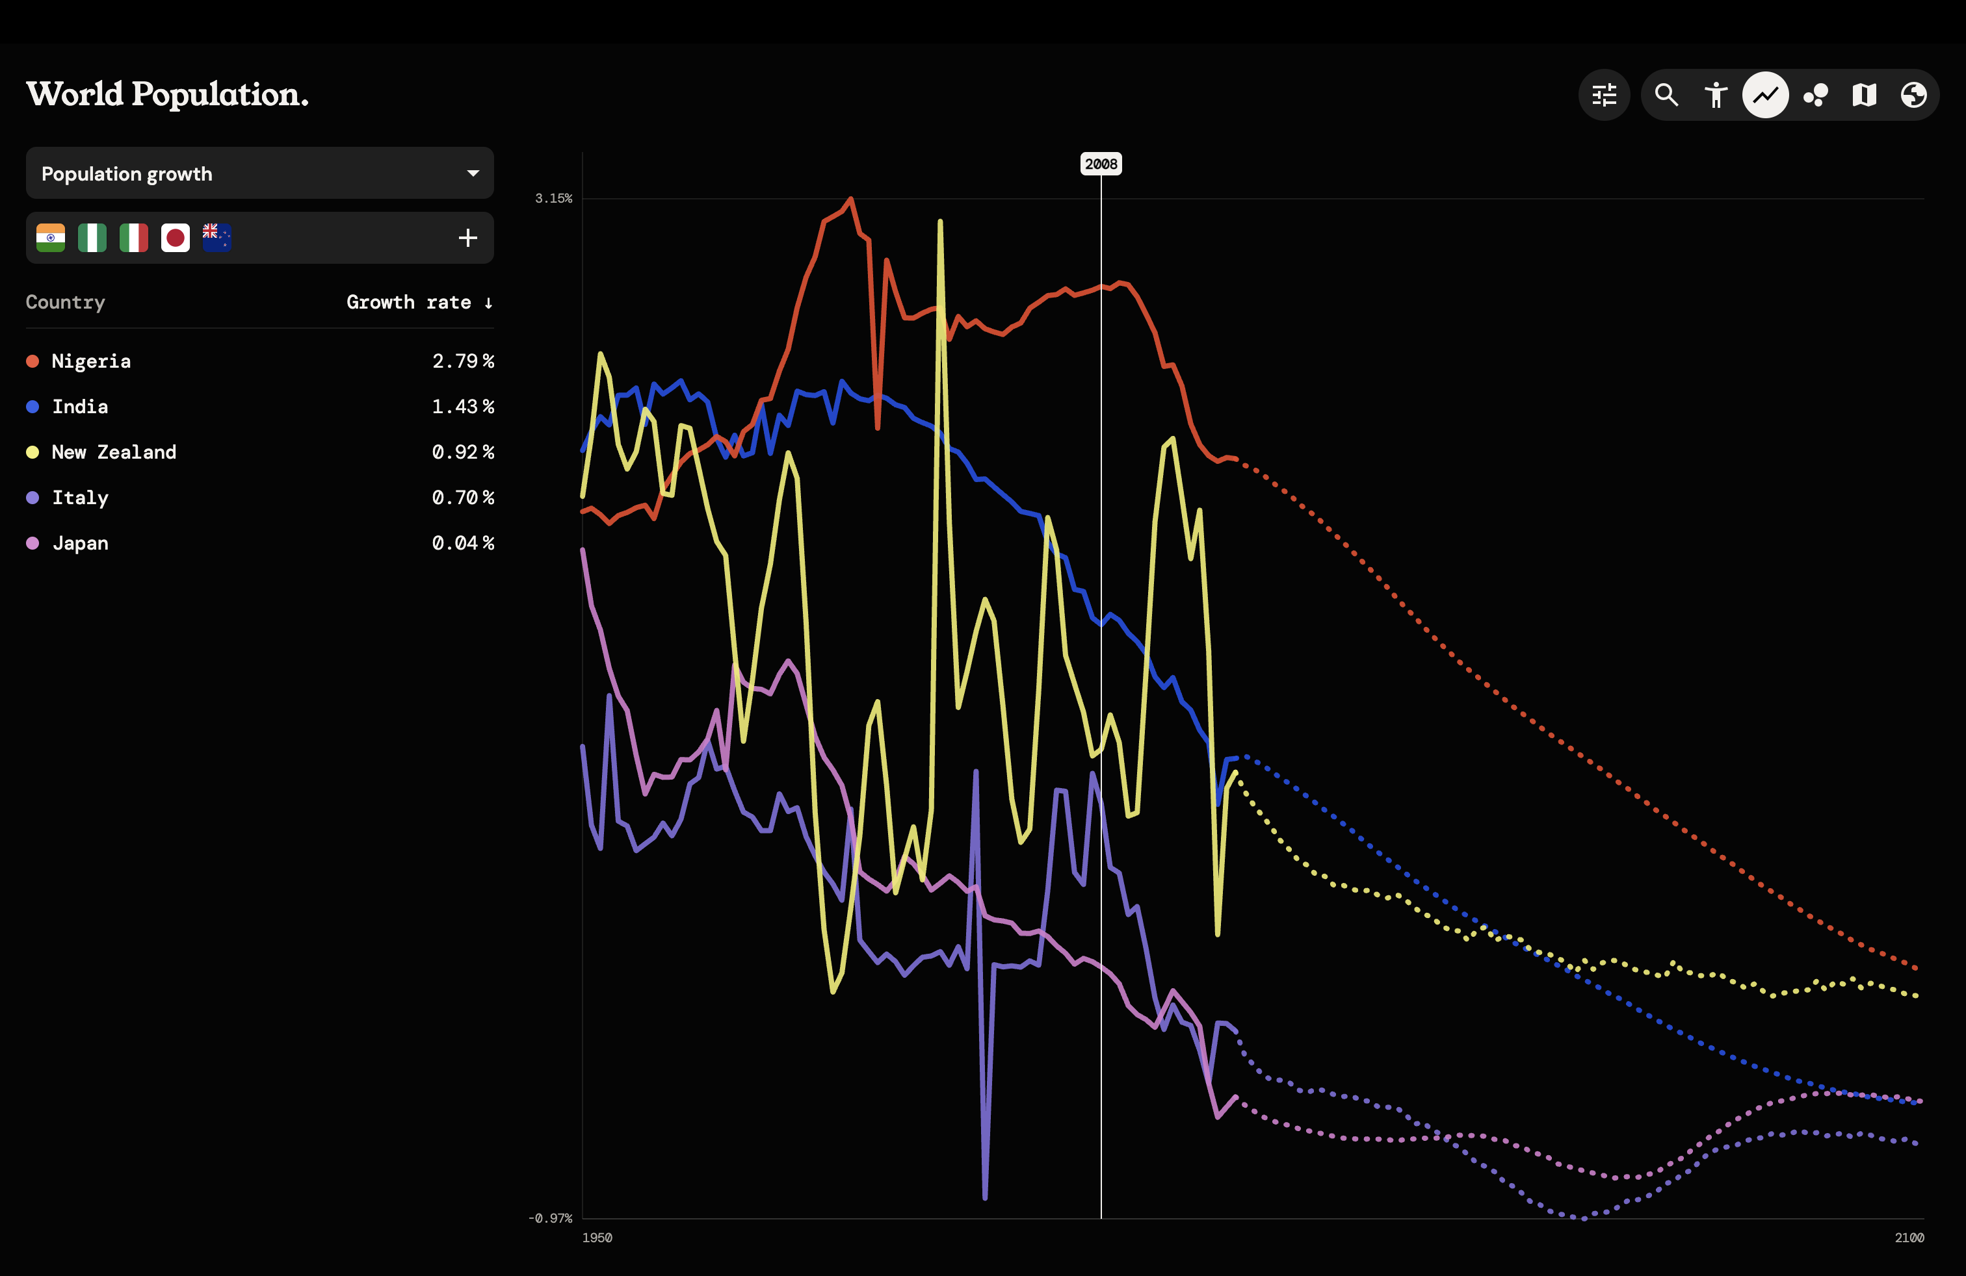Select Italy row in the country list
This screenshot has width=1966, height=1276.
coord(259,498)
